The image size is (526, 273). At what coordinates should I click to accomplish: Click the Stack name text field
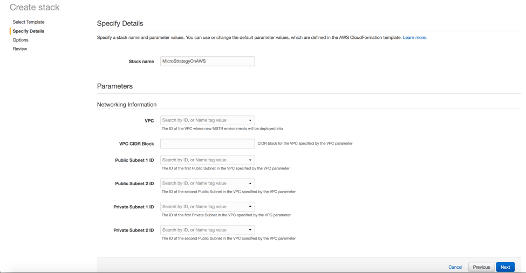point(207,62)
